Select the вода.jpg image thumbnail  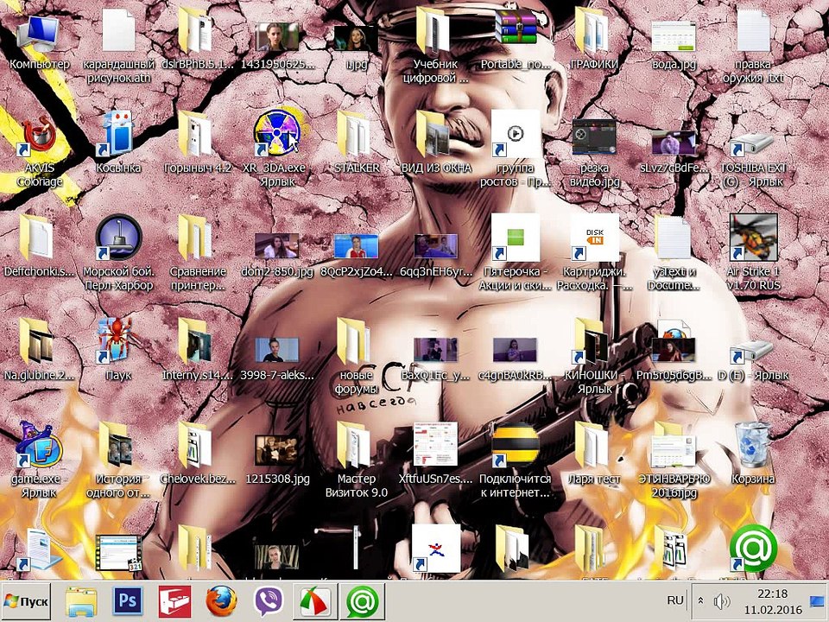674,36
